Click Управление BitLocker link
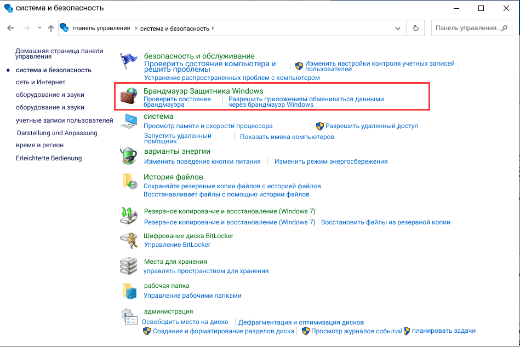The width and height of the screenshot is (520, 347). click(x=177, y=245)
